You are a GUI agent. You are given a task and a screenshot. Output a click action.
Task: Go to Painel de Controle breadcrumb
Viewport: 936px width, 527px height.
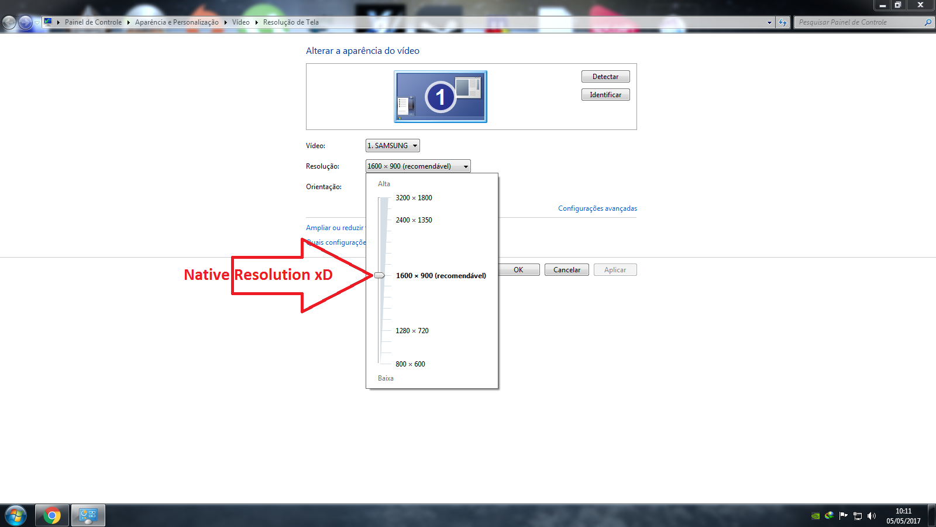93,22
